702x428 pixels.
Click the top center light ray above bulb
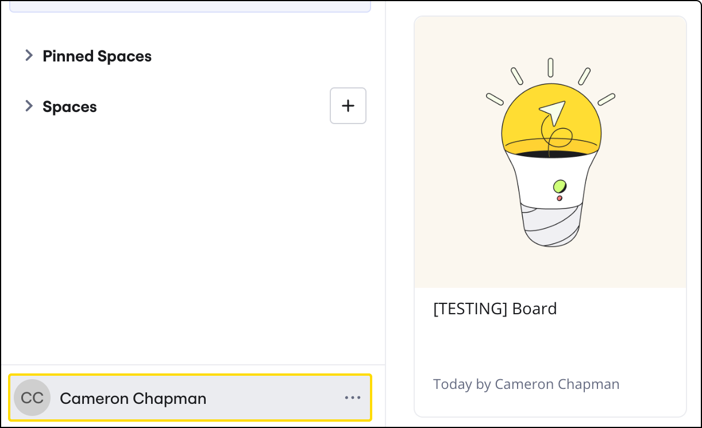550,67
